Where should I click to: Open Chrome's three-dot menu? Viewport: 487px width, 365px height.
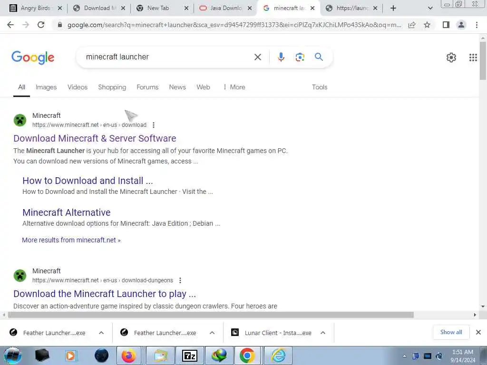coord(477,25)
